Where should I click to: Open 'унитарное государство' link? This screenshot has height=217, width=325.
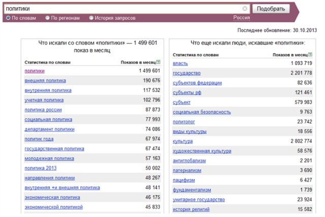click(x=199, y=200)
